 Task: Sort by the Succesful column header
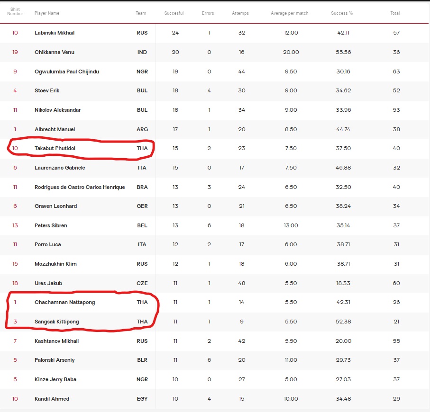point(174,13)
